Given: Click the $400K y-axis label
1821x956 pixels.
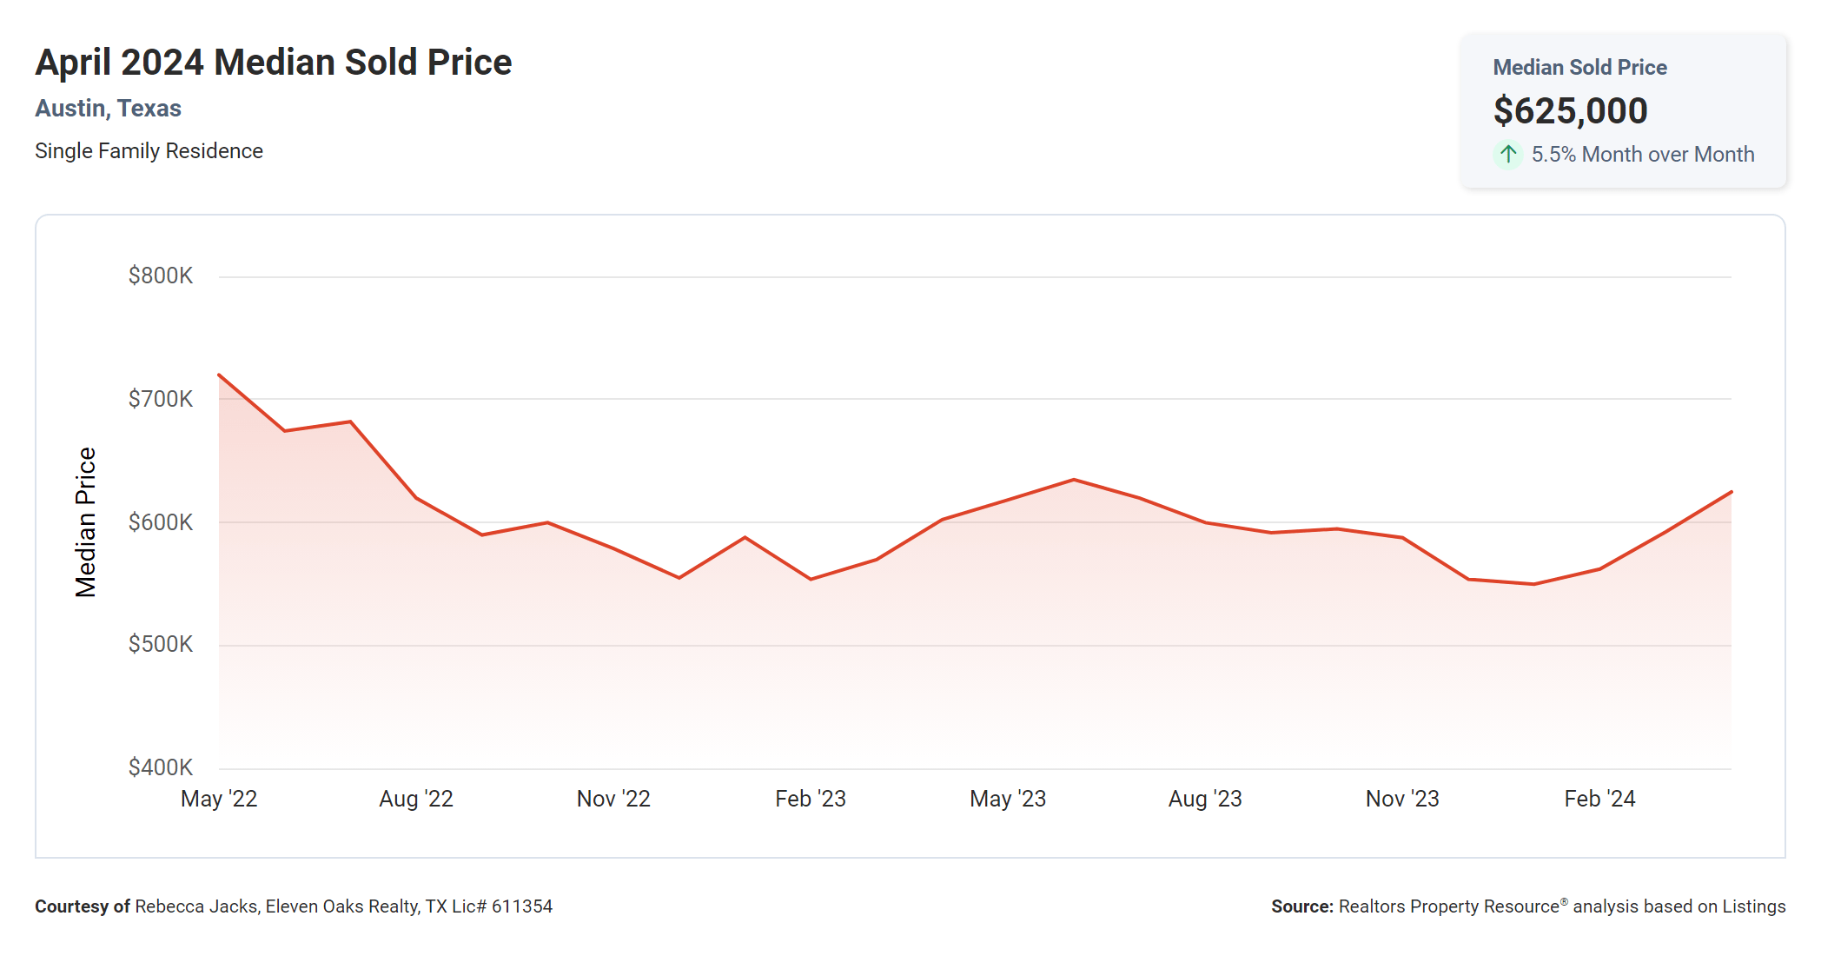Looking at the screenshot, I should click(x=161, y=767).
